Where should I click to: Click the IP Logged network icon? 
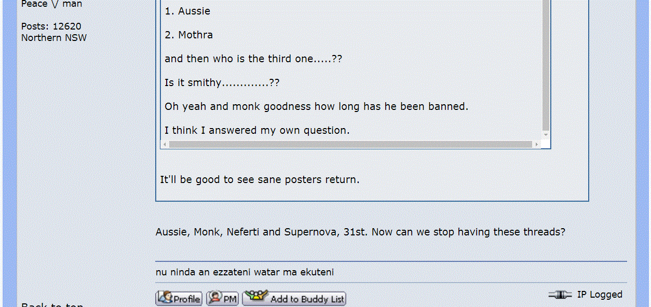click(560, 295)
